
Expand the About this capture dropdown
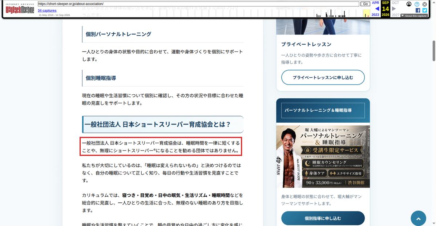tap(414, 16)
